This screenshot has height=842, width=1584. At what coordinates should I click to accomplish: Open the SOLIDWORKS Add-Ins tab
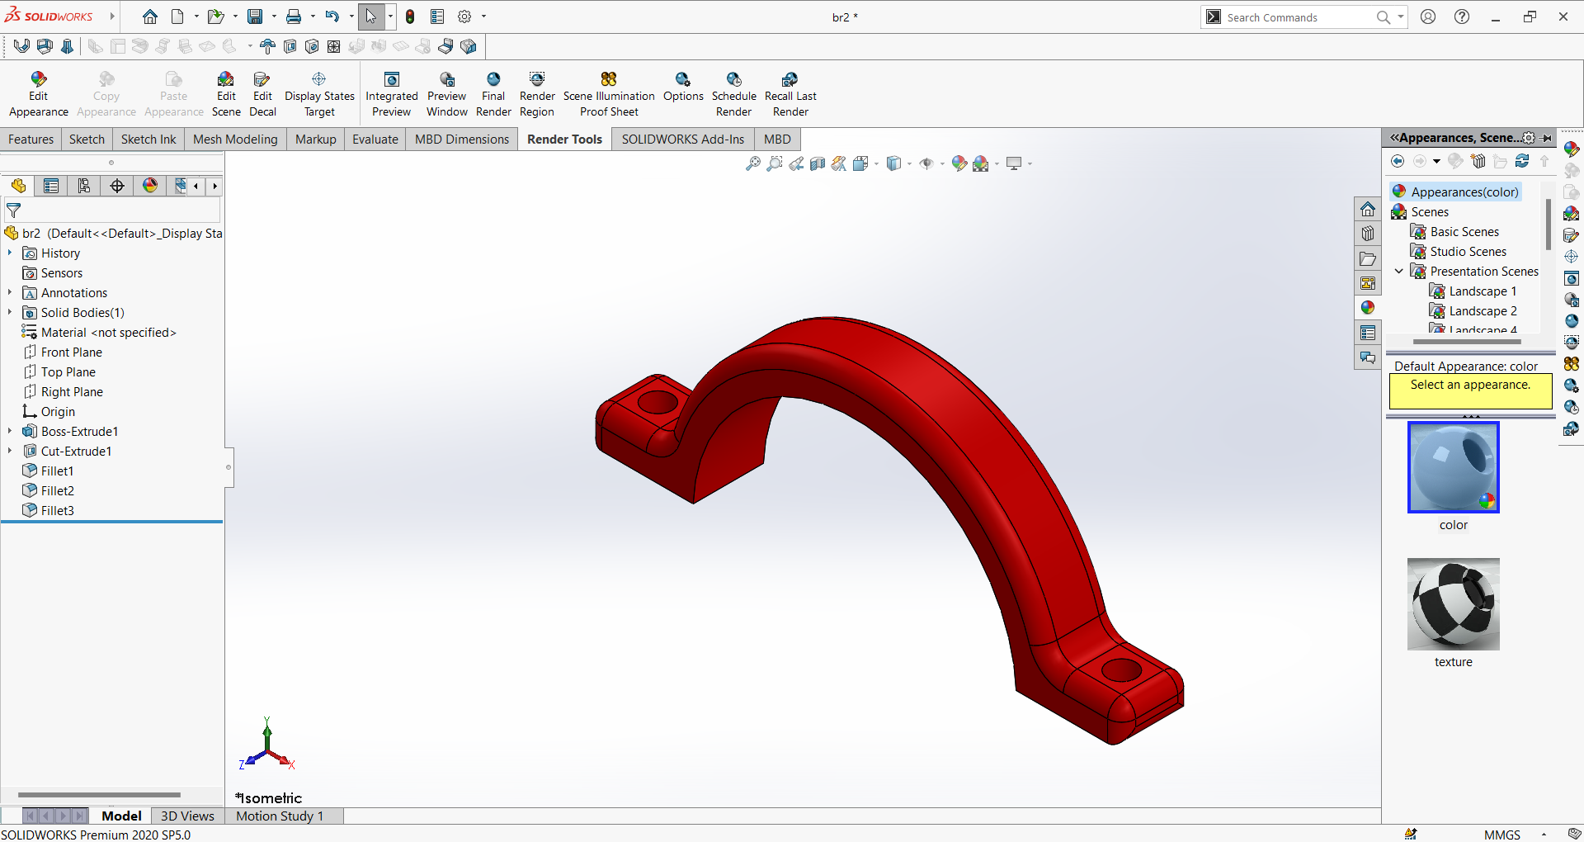point(682,139)
